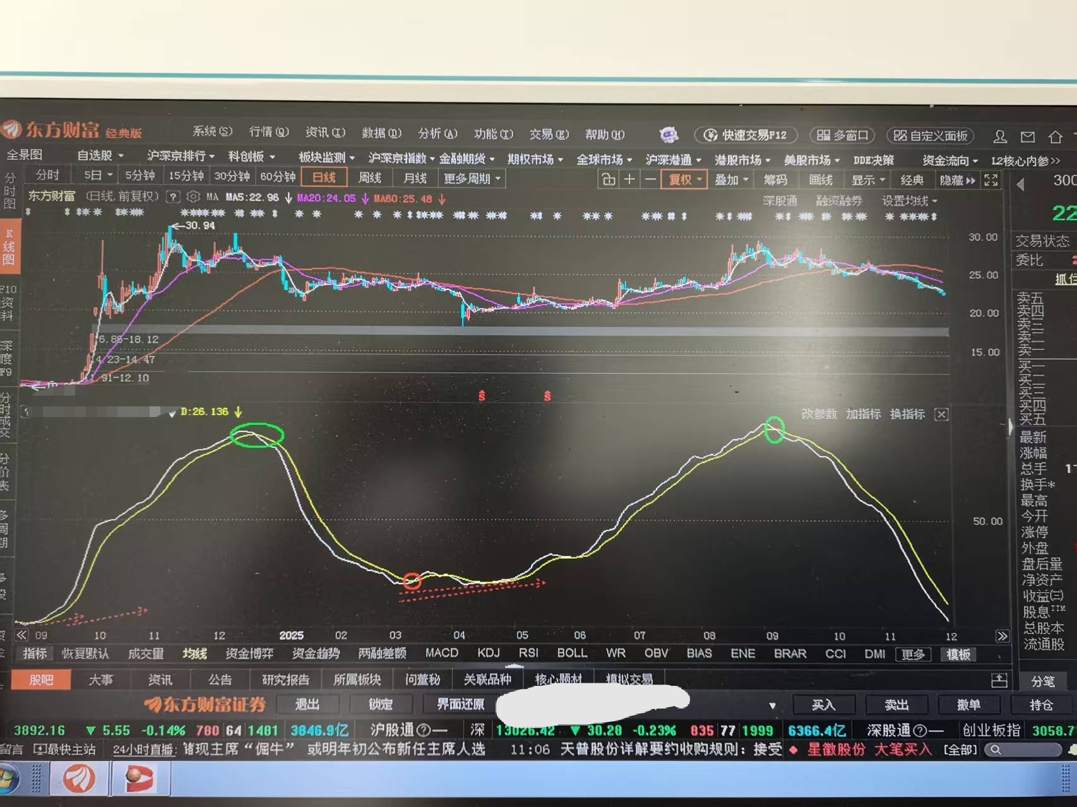Select 30分钟 period

pos(232,176)
